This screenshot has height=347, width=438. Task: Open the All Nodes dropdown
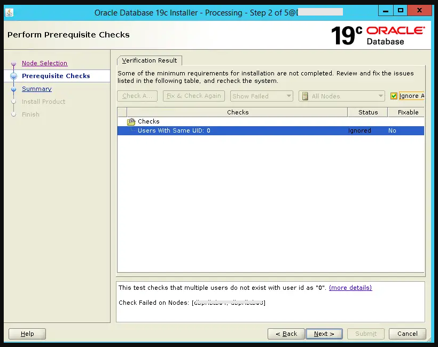tap(342, 96)
